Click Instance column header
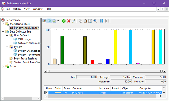Viewport: 169px width, 101px height. 104,88
